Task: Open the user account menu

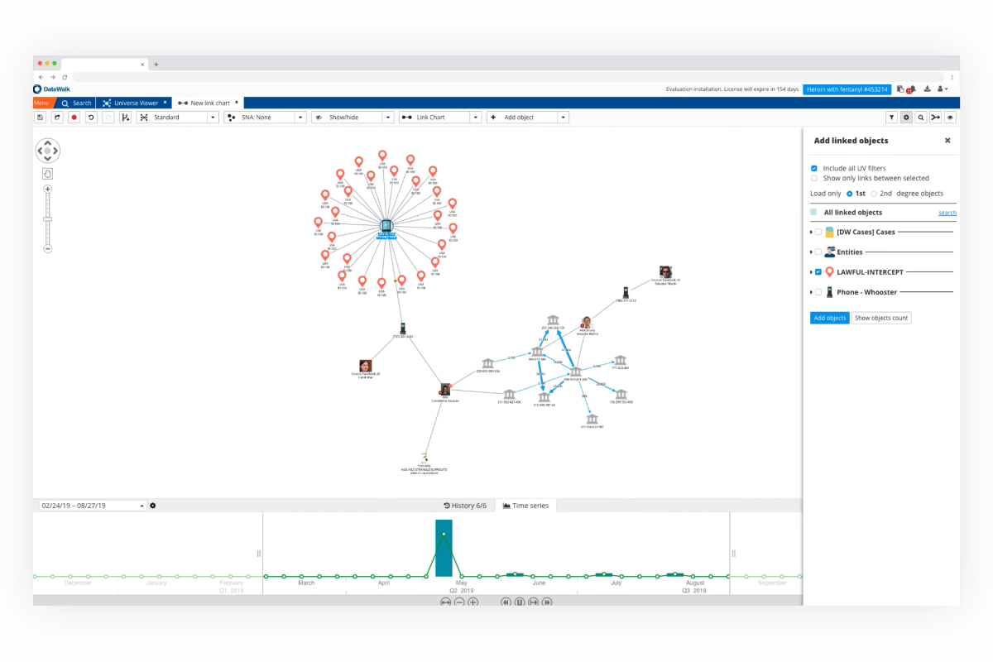Action: point(943,89)
